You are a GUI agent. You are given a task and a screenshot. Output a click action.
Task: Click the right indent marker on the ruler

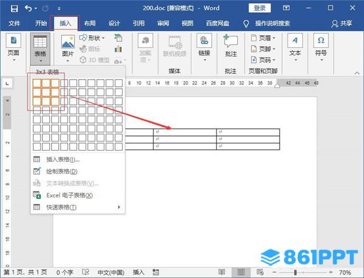(277, 86)
